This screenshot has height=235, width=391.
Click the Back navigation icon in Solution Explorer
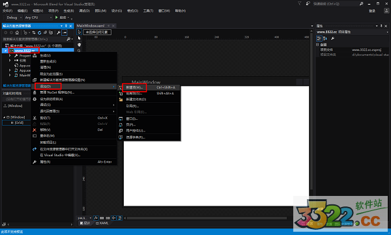pyautogui.click(x=6, y=33)
